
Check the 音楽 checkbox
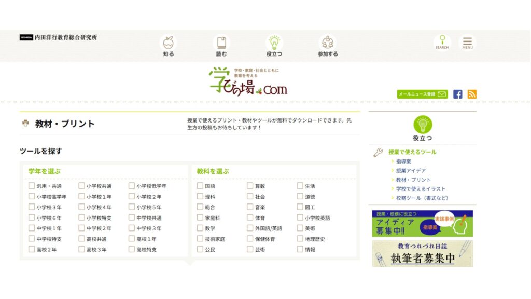click(x=250, y=207)
